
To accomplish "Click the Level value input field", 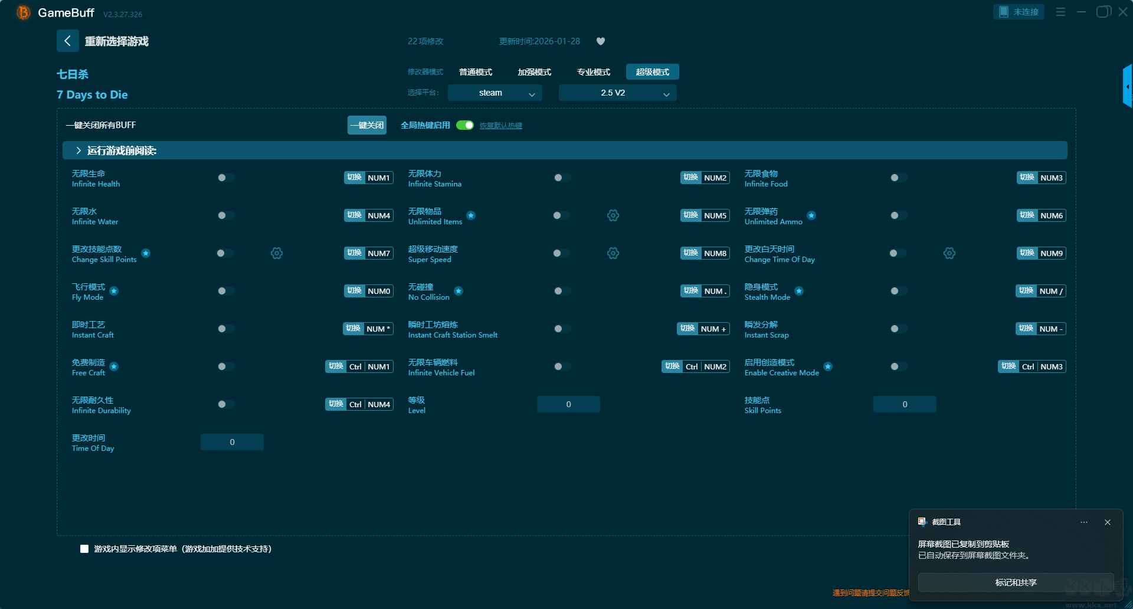I will [568, 404].
